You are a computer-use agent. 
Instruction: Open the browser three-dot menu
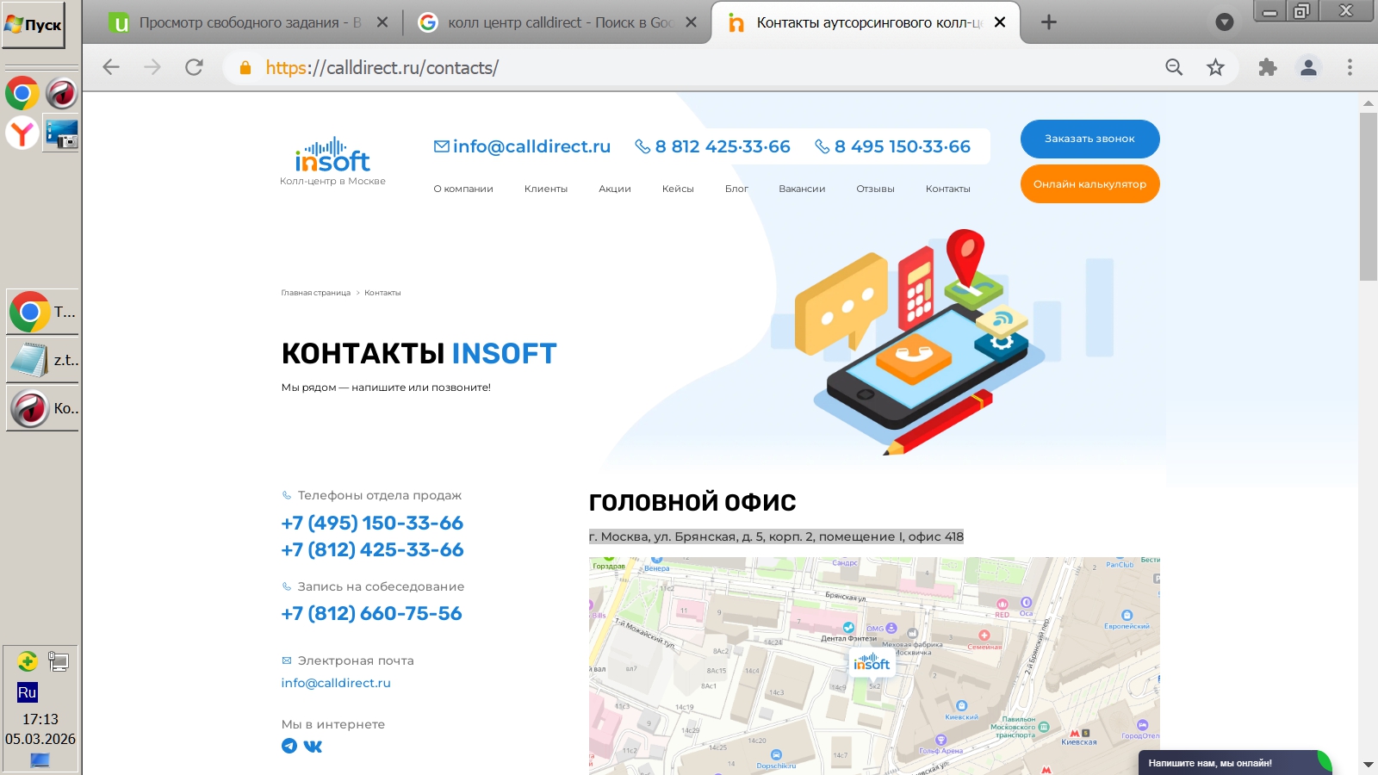coord(1350,67)
